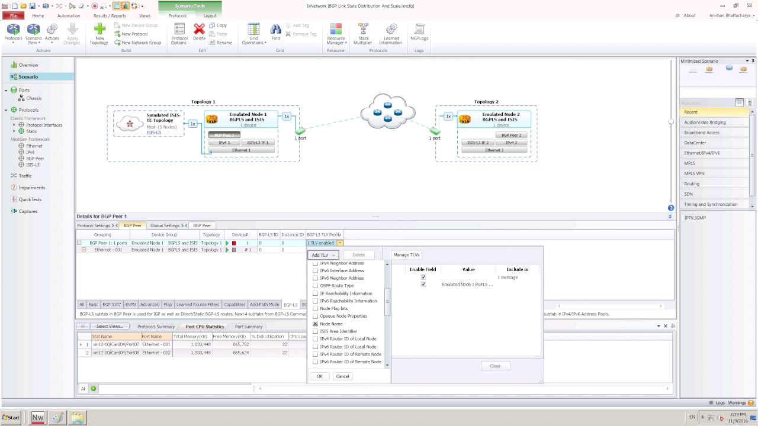Check IP Reachability Information TLV
758x426 pixels.
pyautogui.click(x=315, y=293)
